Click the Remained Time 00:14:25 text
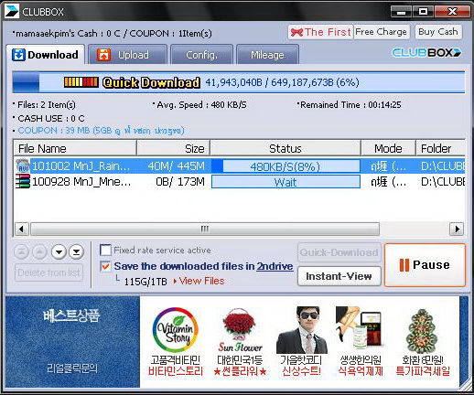 (350, 105)
